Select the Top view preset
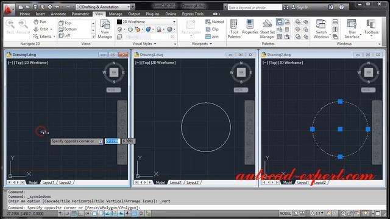This screenshot has width=390, height=219. pos(65,23)
